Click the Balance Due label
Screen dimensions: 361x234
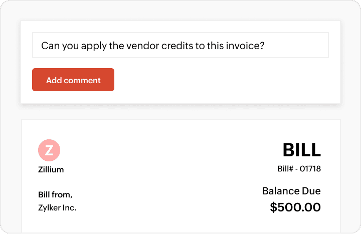(x=291, y=191)
